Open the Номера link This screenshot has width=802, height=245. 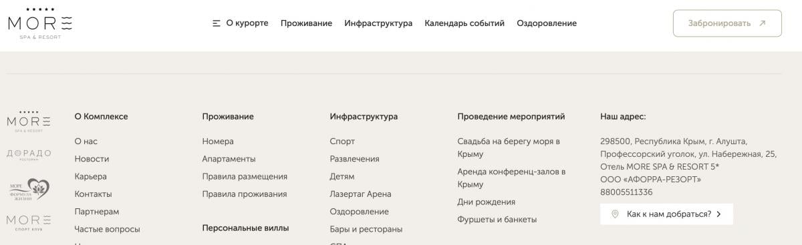[218, 142]
